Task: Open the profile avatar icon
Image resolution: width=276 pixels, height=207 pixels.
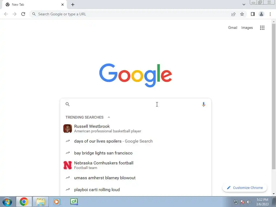Action: [x=261, y=14]
